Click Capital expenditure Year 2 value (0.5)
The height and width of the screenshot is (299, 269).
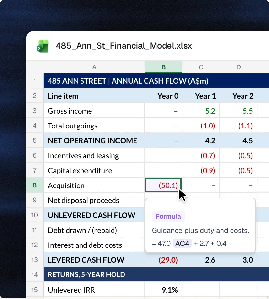(238, 170)
